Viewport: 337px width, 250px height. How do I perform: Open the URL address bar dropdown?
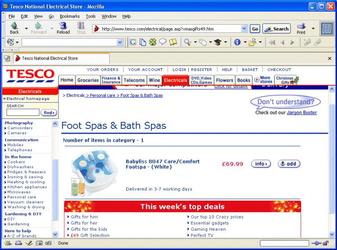point(244,29)
